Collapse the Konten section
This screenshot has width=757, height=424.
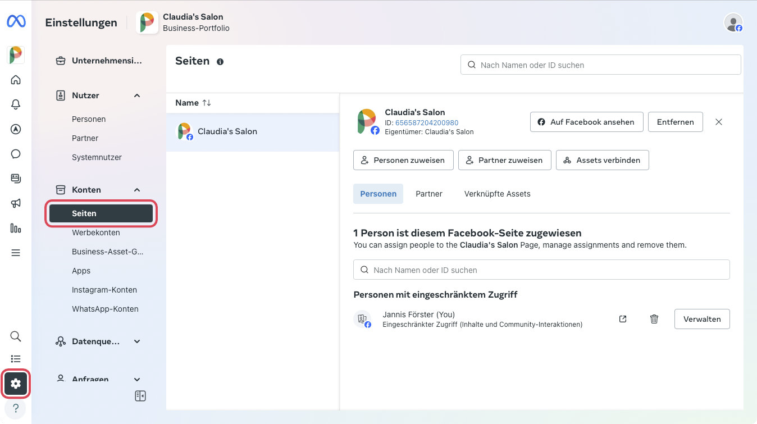137,190
